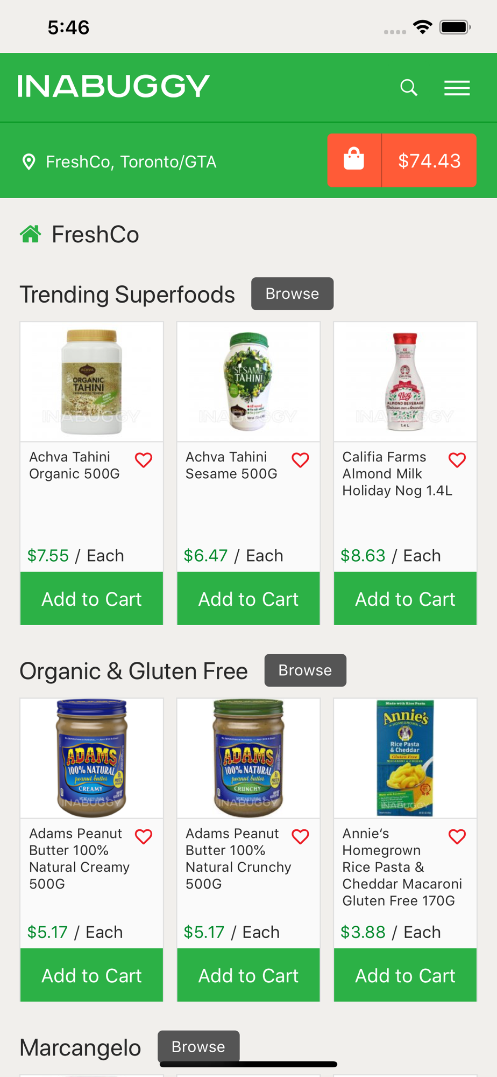The width and height of the screenshot is (497, 1077).
Task: Browse the Organic & Gluten Free section
Action: tap(305, 670)
